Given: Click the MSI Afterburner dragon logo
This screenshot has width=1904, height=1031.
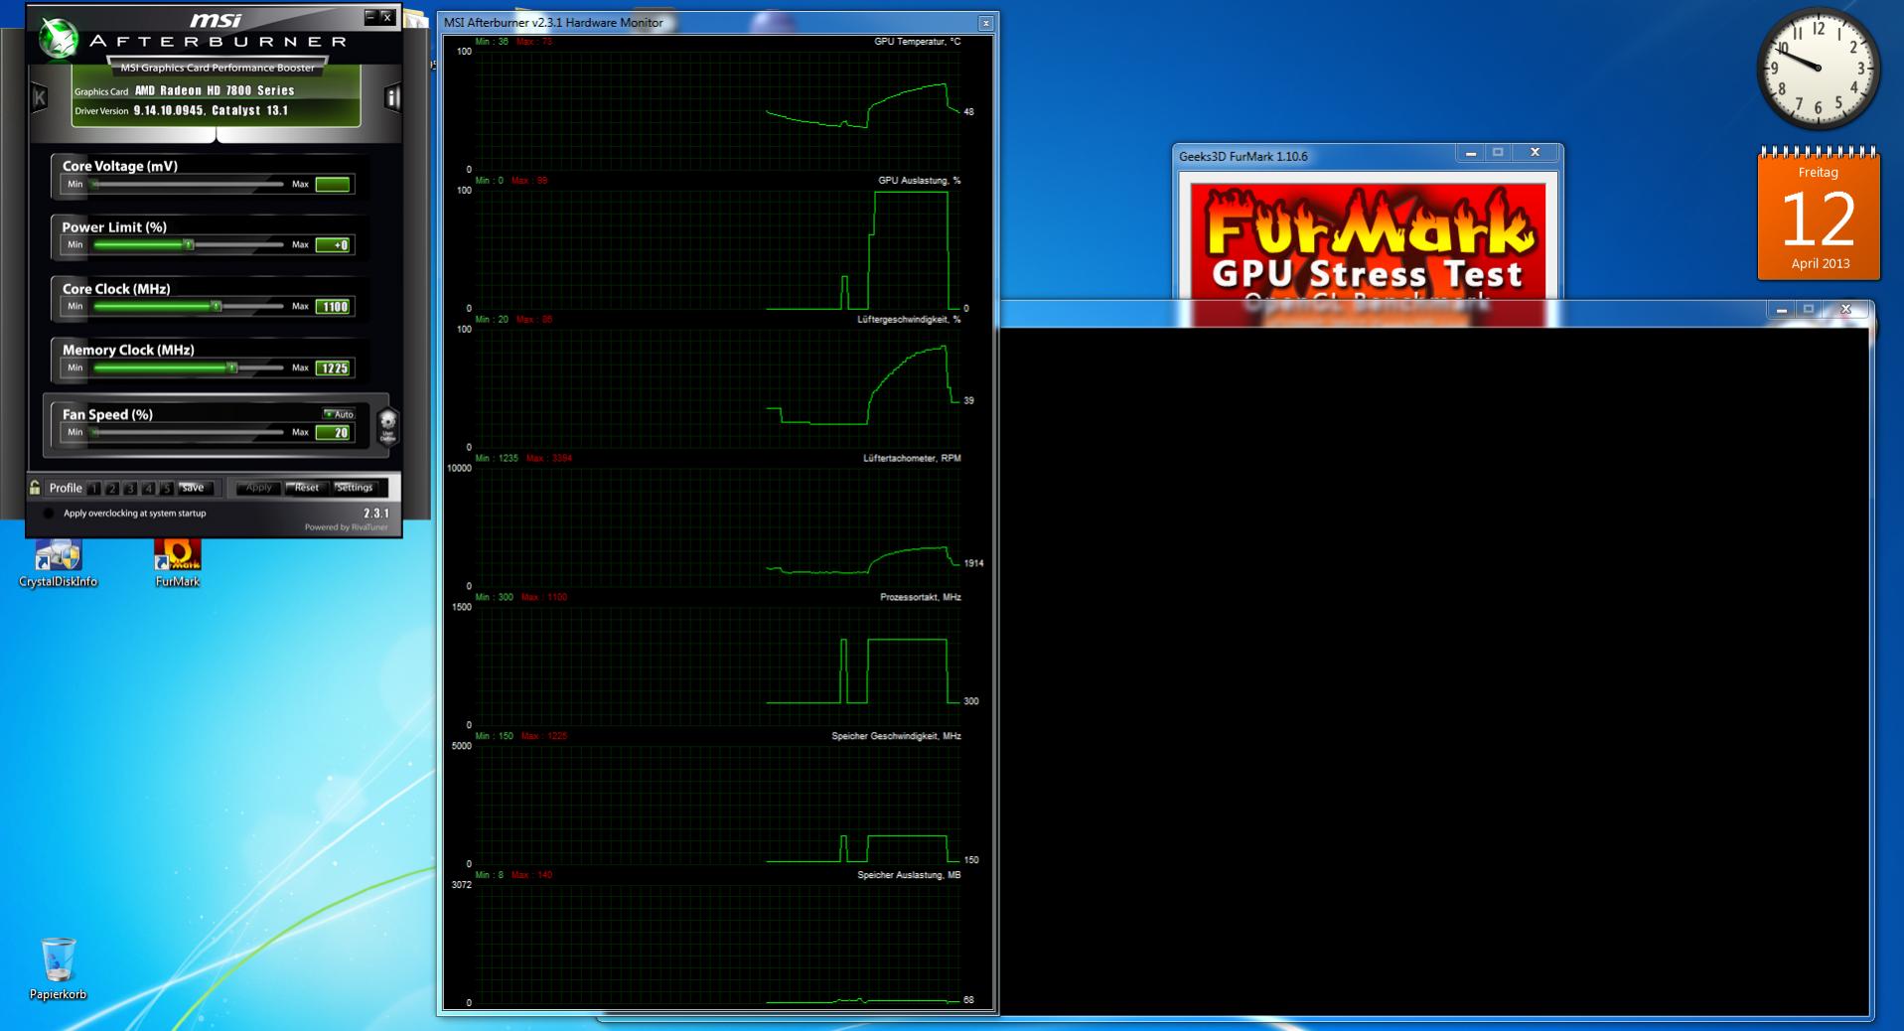Looking at the screenshot, I should click(x=58, y=38).
